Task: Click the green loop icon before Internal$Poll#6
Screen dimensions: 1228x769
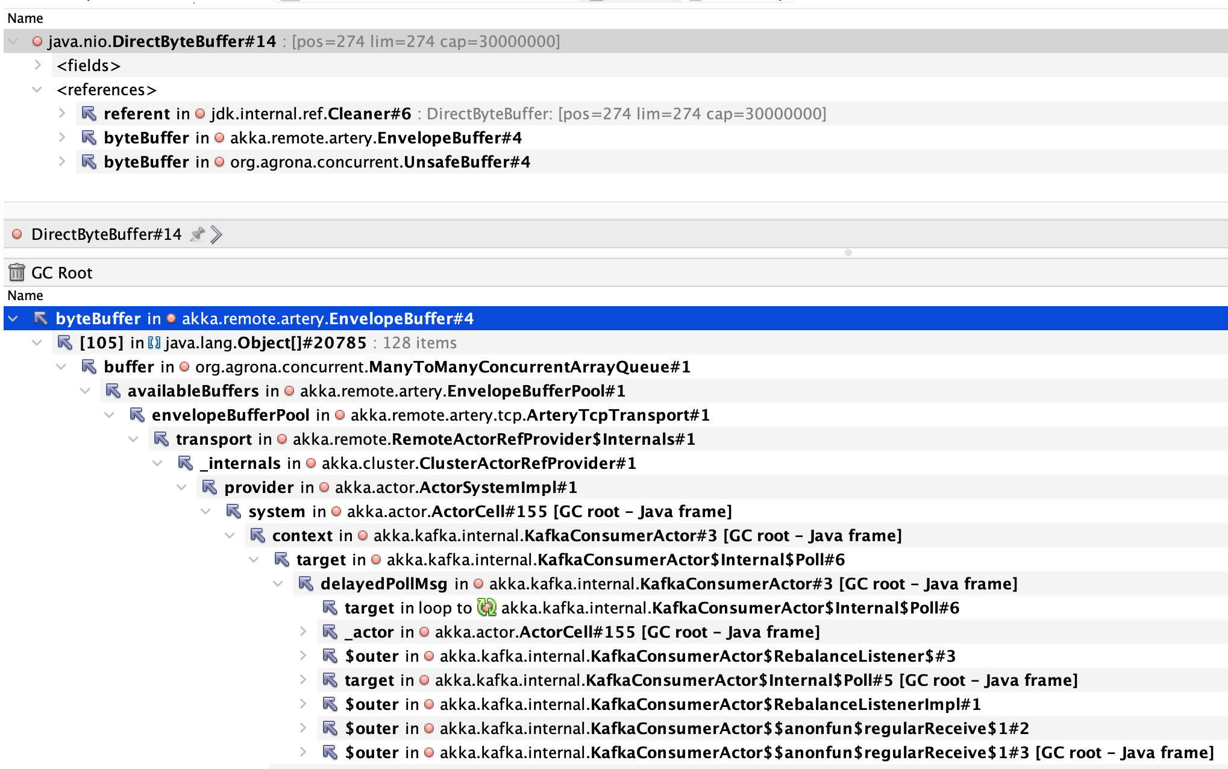Action: click(487, 607)
